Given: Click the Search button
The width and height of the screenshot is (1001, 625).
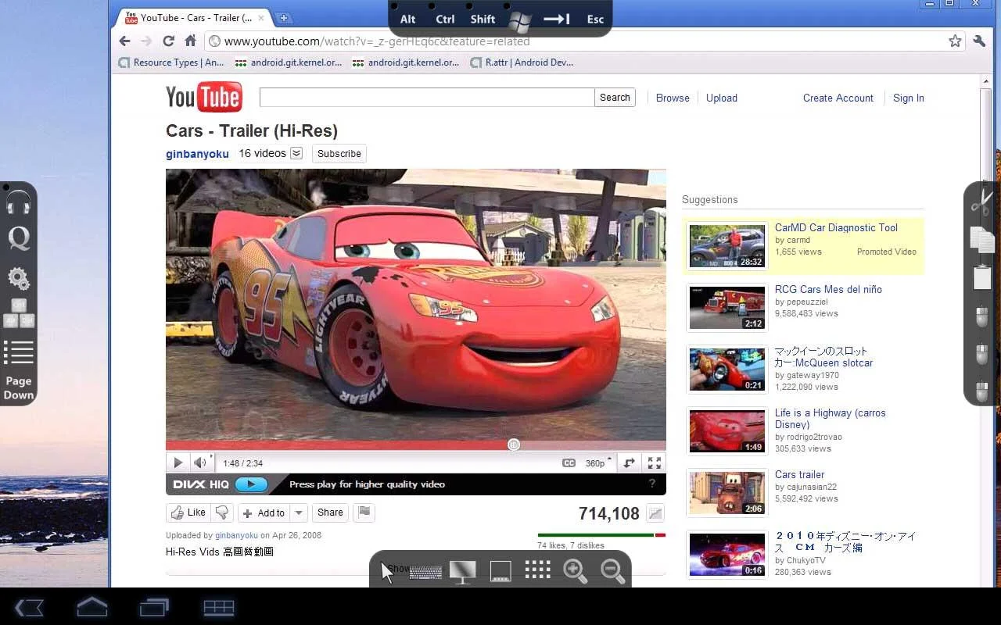Looking at the screenshot, I should [x=615, y=98].
